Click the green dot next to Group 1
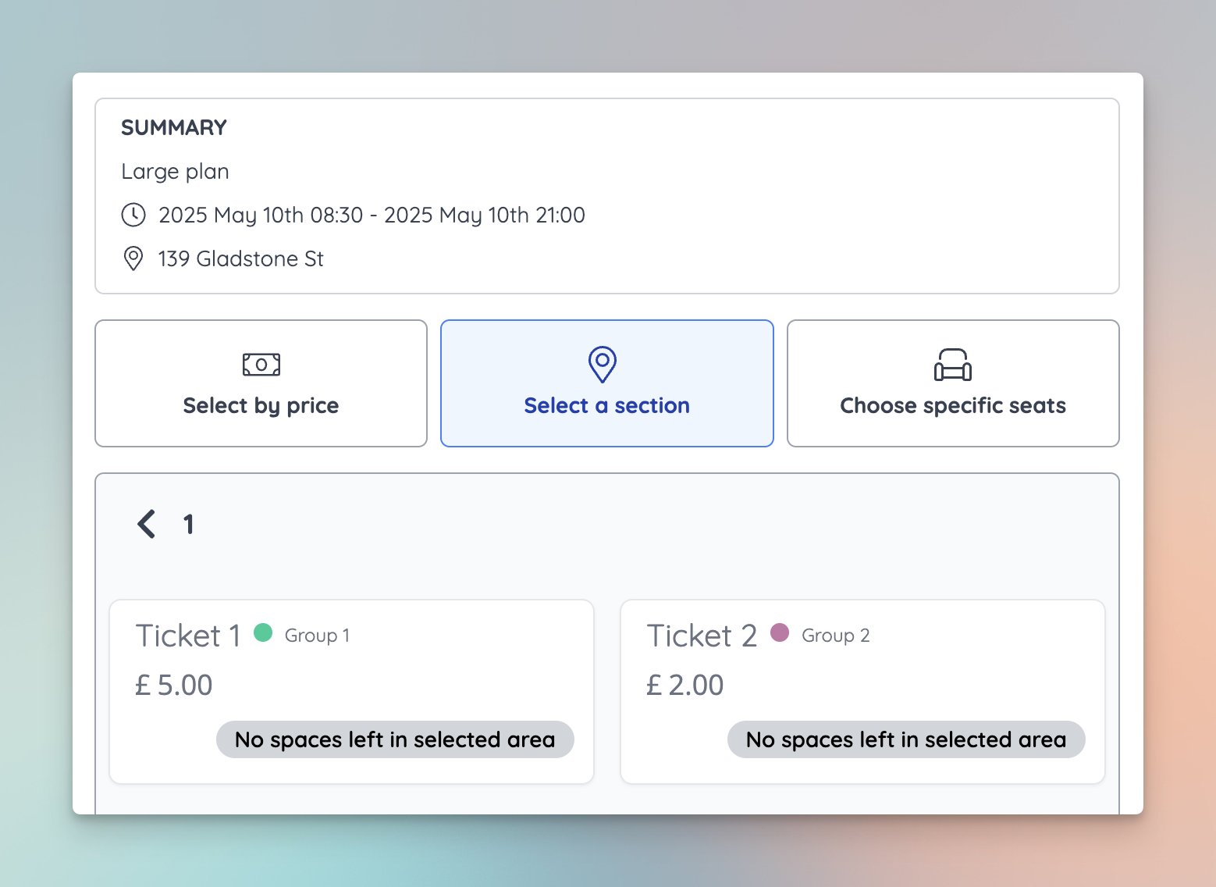 (263, 632)
